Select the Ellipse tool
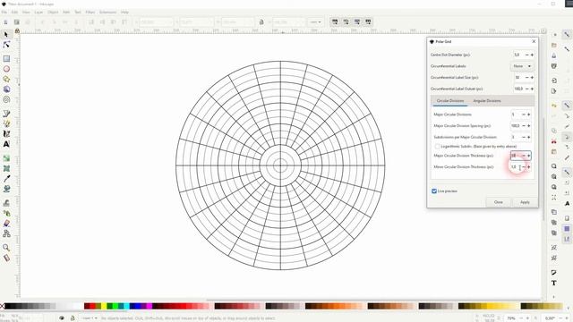Image resolution: width=573 pixels, height=322 pixels. pyautogui.click(x=6, y=69)
